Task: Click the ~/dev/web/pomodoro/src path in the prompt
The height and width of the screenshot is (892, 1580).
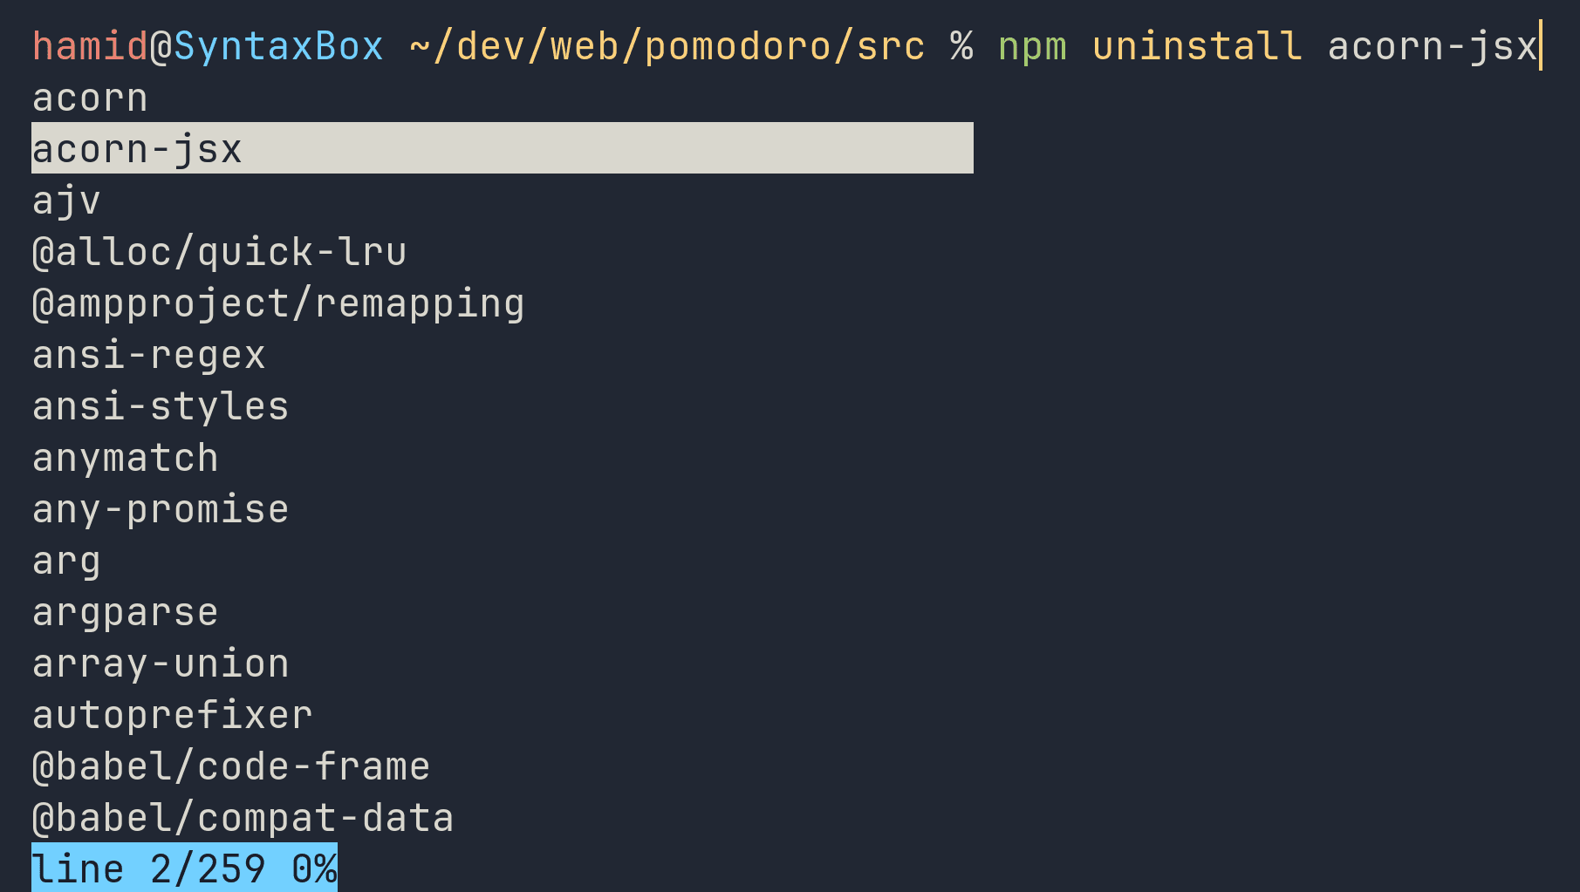Action: [x=667, y=46]
